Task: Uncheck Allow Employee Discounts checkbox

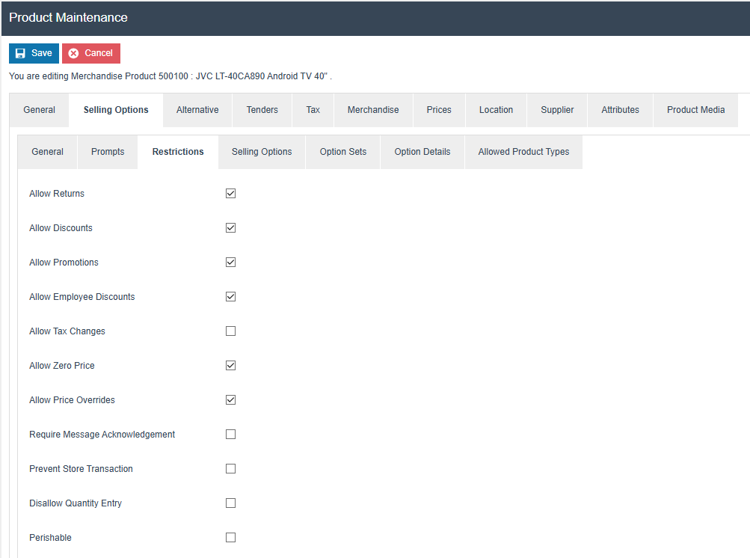Action: point(230,297)
